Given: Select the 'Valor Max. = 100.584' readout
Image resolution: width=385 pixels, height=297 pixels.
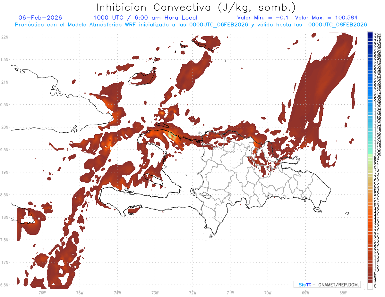Looking at the screenshot, I should click(x=326, y=18).
